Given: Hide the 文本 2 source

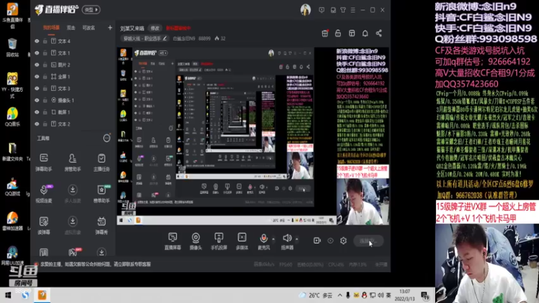Looking at the screenshot, I should [37, 124].
